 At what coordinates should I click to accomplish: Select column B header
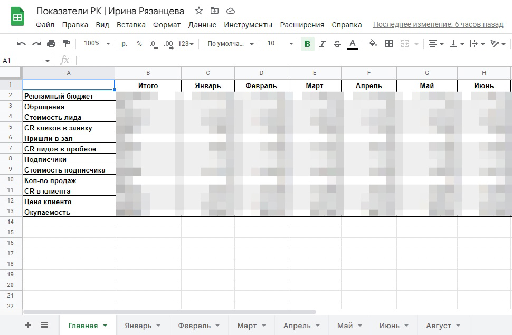148,73
